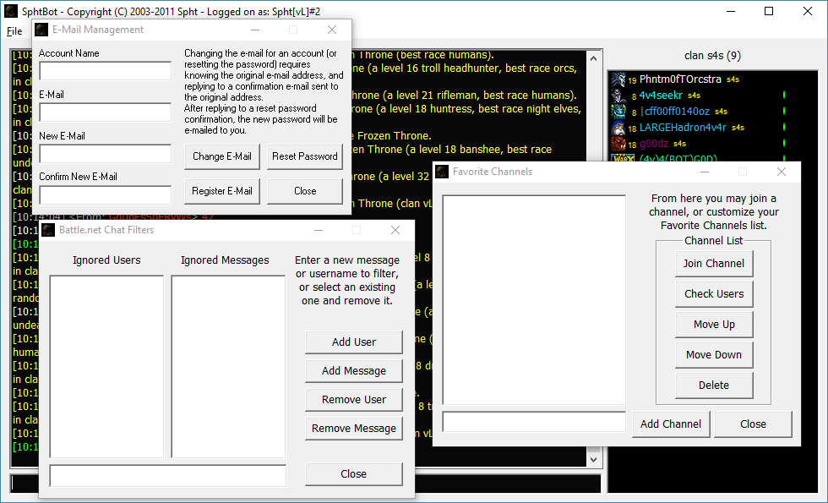Click the clan s4s (9) channel header
Screen dimensions: 828x503
click(x=712, y=56)
